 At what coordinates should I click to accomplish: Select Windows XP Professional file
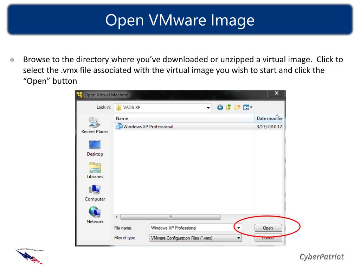[x=199, y=127]
